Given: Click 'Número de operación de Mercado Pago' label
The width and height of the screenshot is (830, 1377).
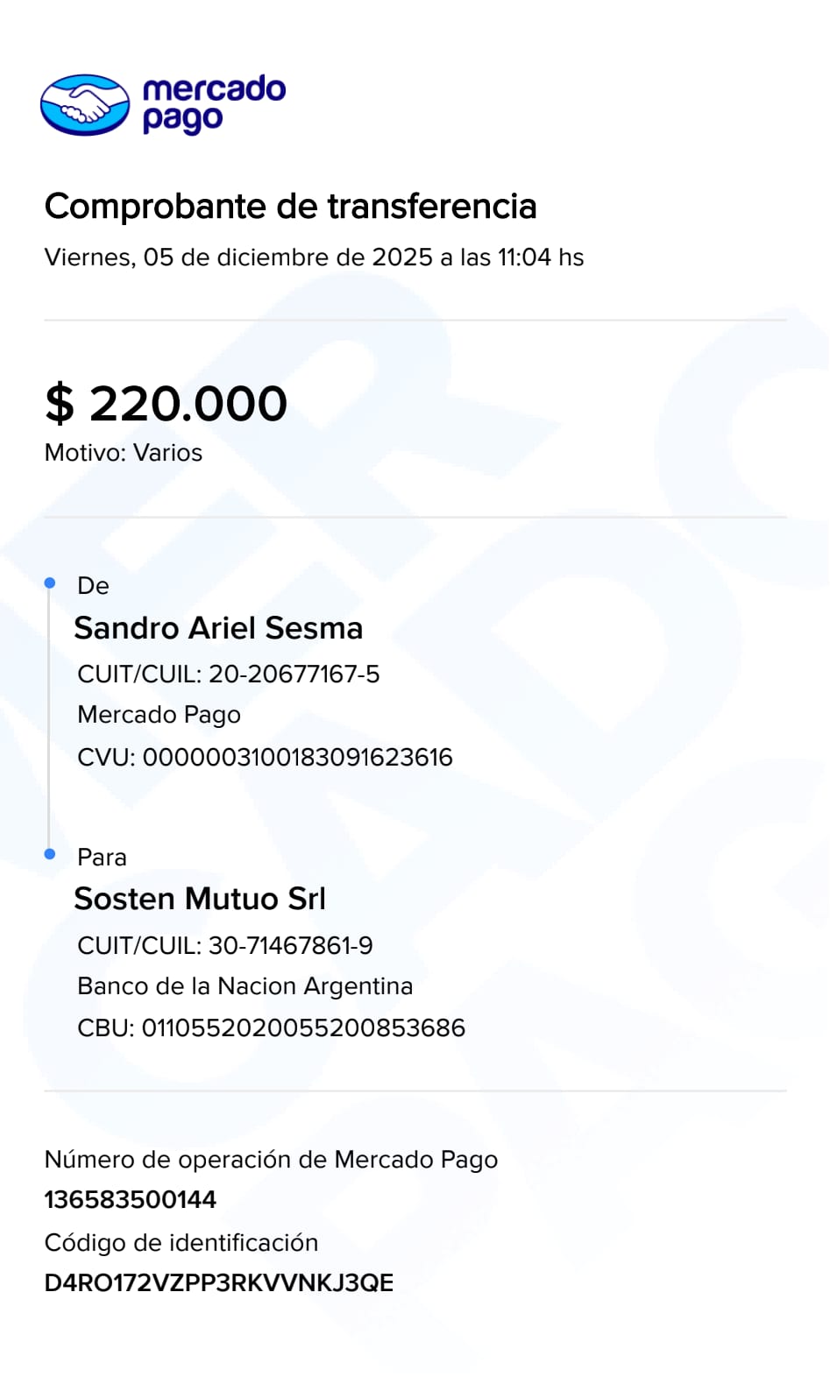Looking at the screenshot, I should tap(271, 1160).
